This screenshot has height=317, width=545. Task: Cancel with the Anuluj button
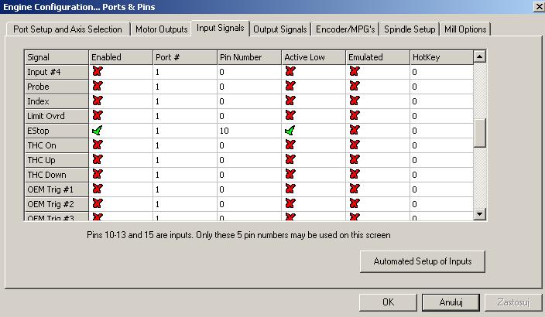(x=451, y=302)
